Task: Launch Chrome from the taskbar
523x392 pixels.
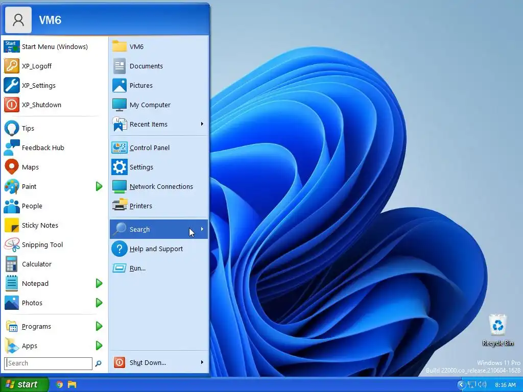Action: click(59, 384)
